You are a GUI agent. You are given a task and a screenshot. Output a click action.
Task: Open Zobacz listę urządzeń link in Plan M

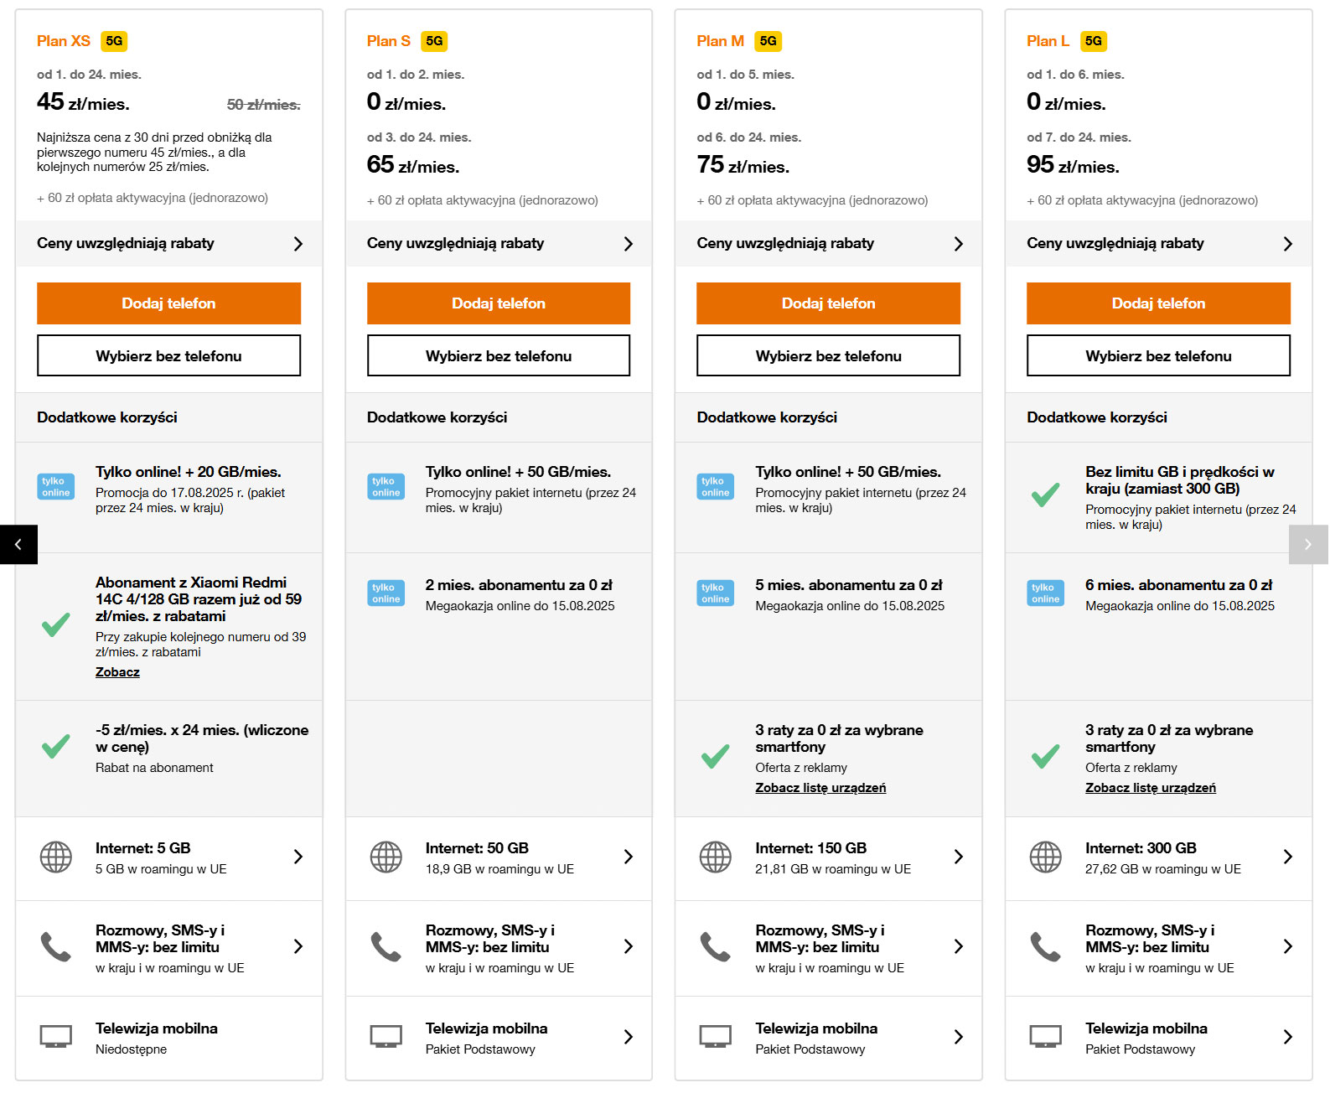(820, 788)
